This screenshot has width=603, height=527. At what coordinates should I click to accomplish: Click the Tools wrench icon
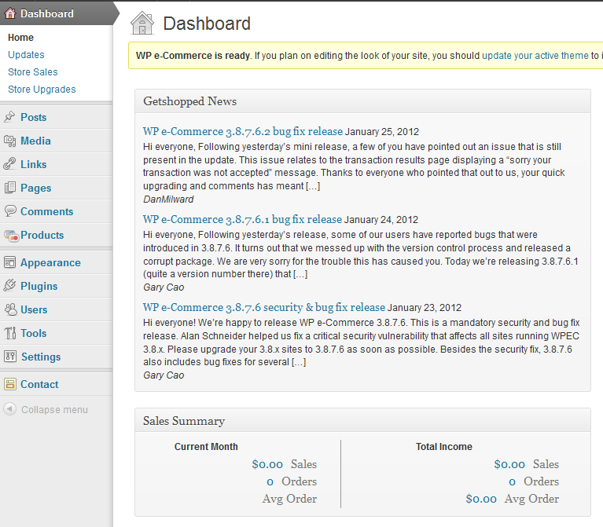click(10, 333)
